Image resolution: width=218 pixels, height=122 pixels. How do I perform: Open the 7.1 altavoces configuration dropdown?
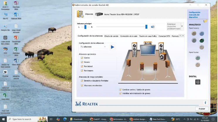(93, 47)
